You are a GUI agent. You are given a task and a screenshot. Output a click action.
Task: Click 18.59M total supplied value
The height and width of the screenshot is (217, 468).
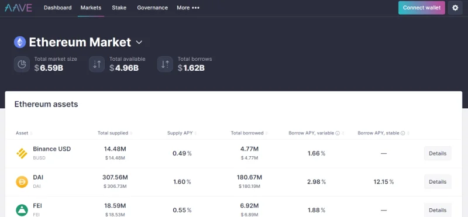115,206
